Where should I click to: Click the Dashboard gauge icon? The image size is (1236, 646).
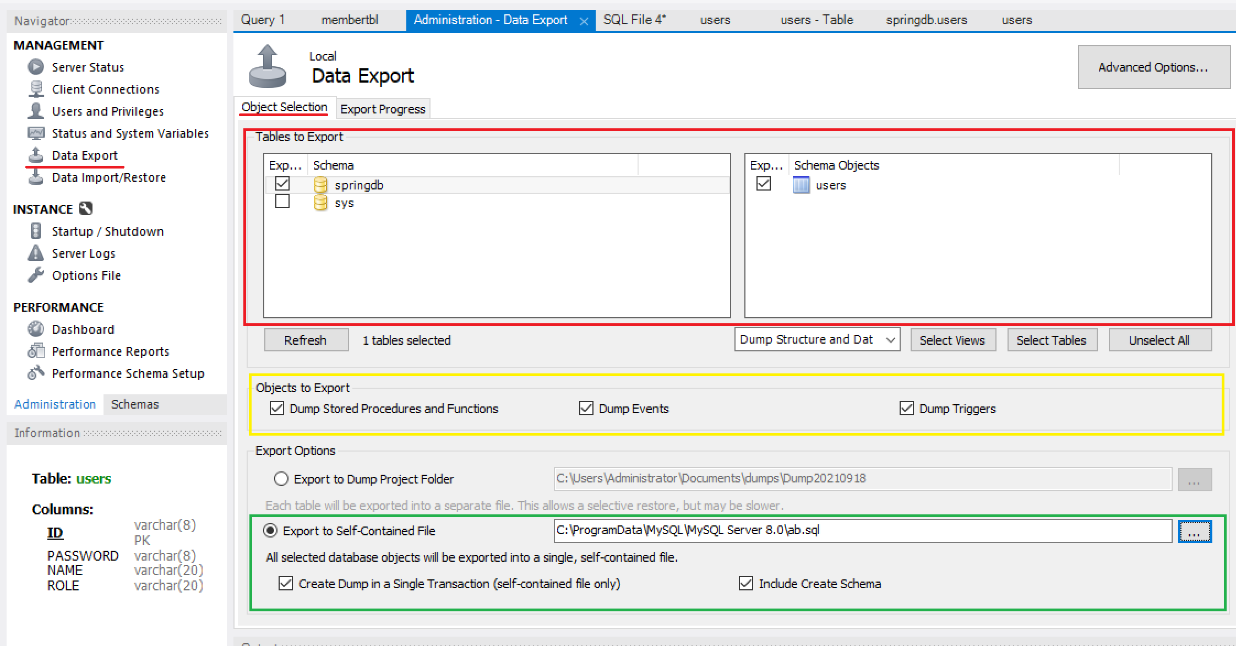(x=36, y=329)
